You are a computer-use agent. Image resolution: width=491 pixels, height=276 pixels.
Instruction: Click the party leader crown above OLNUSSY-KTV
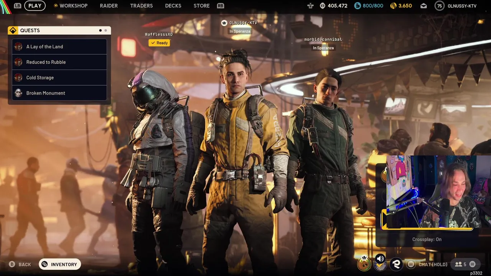pos(224,23)
